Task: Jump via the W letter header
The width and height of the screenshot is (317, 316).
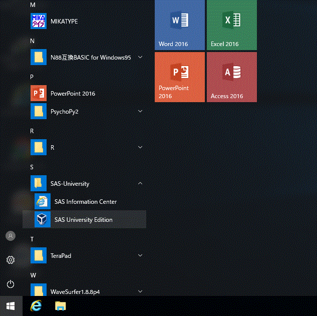Action: coord(33,275)
